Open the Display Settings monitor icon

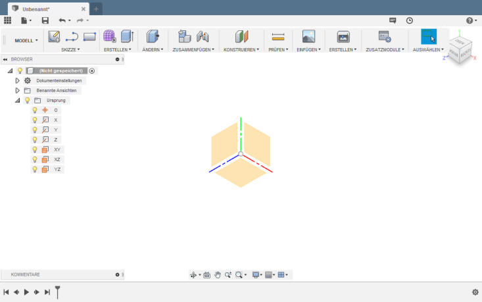point(255,275)
